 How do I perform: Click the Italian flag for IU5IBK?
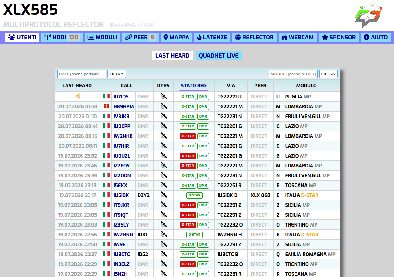(x=106, y=195)
